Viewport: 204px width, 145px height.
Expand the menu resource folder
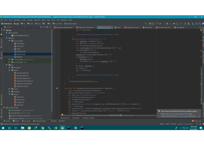(9, 89)
